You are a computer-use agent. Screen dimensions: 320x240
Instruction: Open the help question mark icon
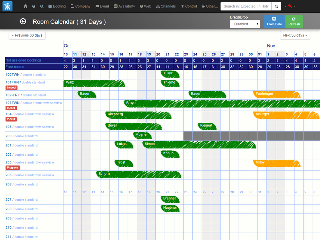click(34, 6)
